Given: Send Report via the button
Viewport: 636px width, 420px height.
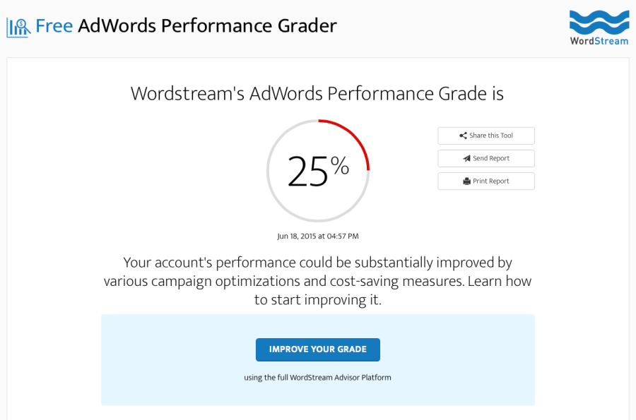Looking at the screenshot, I should [486, 158].
